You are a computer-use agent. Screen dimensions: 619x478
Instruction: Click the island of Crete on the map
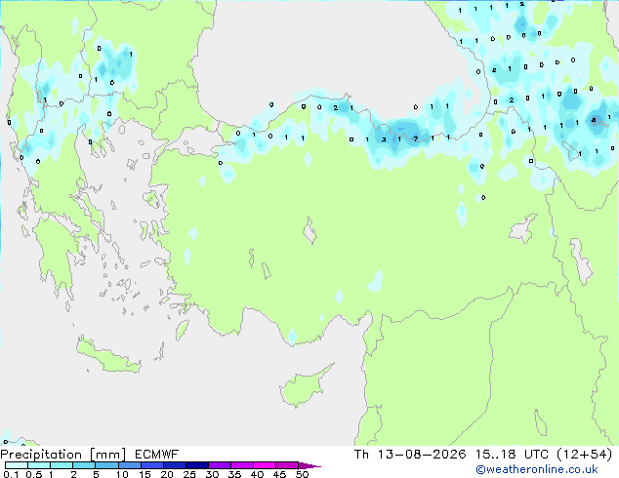[107, 356]
